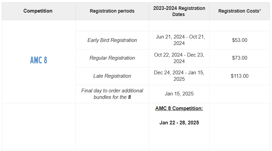The width and height of the screenshot is (272, 151).
Task: Open the AMC 8 competition link
Action: click(x=39, y=60)
